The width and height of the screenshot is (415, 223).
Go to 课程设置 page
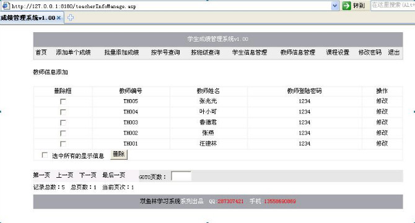(x=338, y=53)
